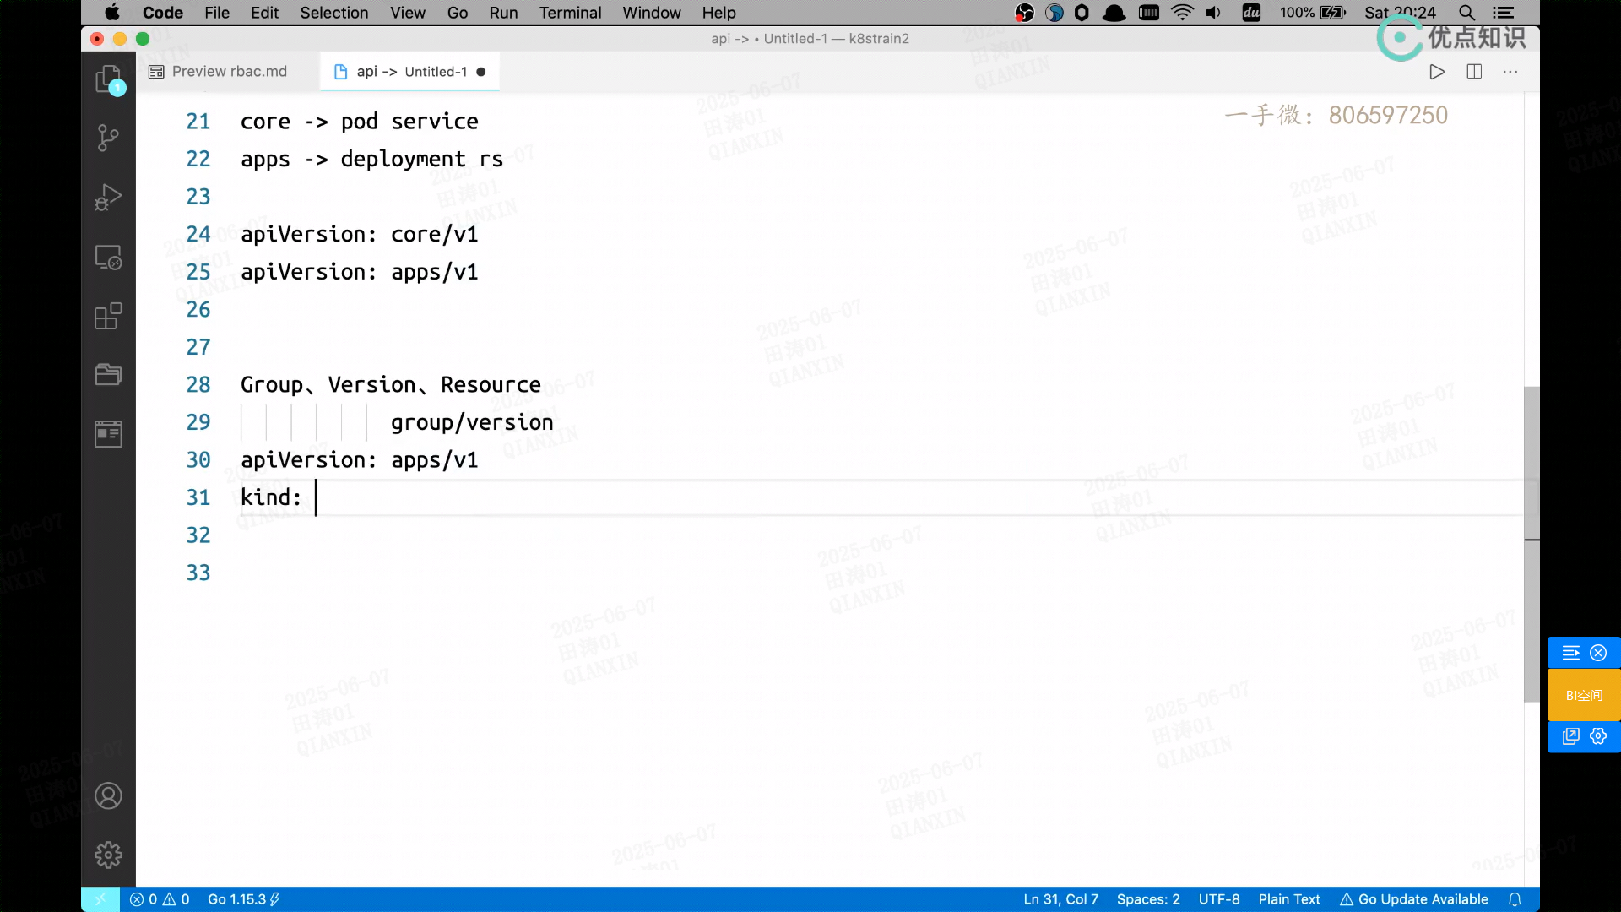This screenshot has height=912, width=1621.
Task: Open the Explorer view in activity bar
Action: coord(108,79)
